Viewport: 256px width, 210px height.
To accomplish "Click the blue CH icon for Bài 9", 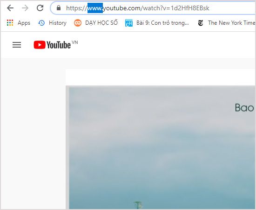I will pos(129,23).
